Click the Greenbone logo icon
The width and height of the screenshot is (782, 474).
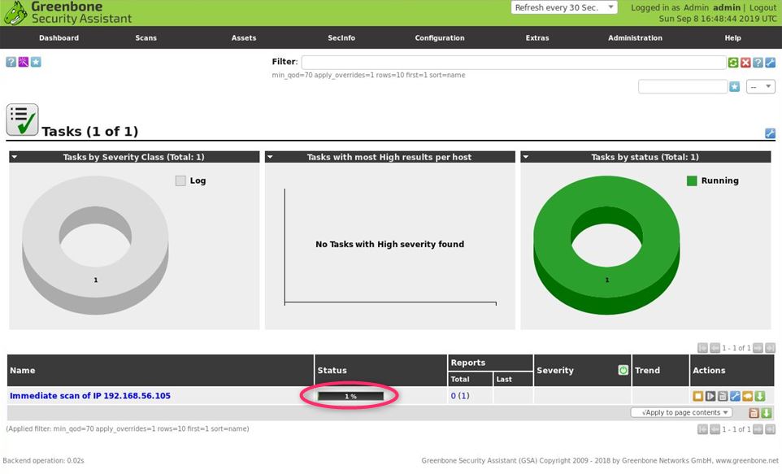(x=15, y=13)
